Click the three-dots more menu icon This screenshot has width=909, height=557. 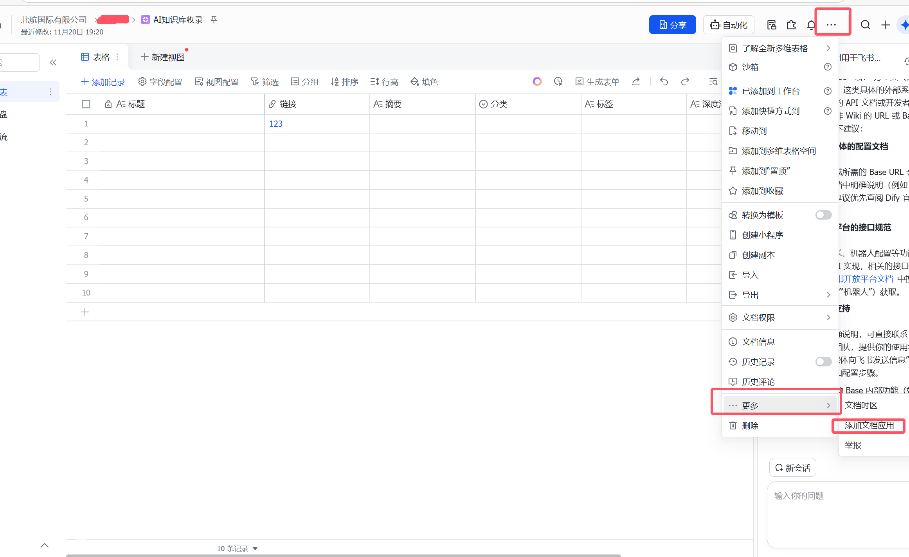832,25
